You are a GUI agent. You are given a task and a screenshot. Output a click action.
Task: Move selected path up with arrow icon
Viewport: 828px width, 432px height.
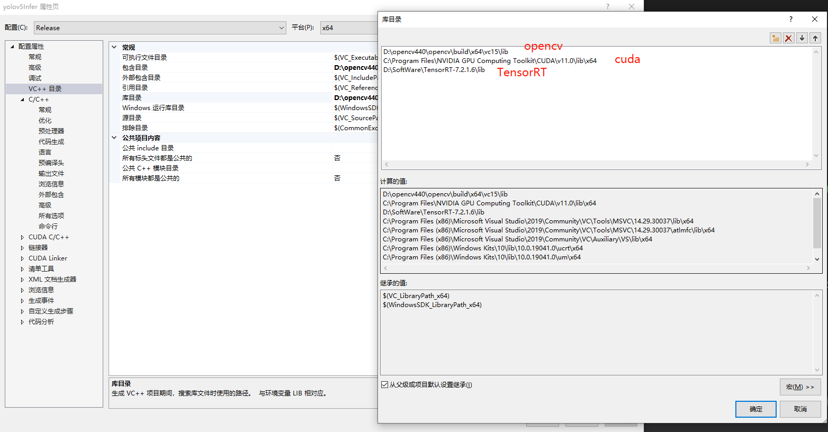815,38
